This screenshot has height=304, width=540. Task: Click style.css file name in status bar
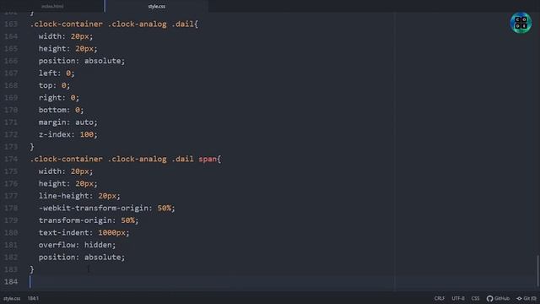pyautogui.click(x=12, y=298)
